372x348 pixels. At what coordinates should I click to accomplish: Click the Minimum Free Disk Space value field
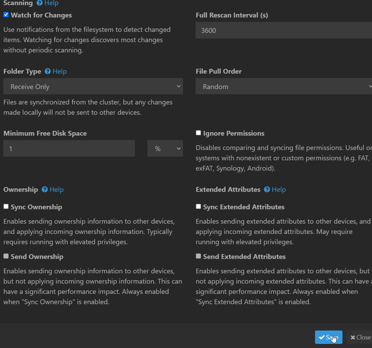[x=69, y=148]
